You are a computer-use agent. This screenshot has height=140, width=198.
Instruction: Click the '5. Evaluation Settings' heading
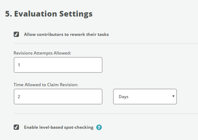click(49, 14)
